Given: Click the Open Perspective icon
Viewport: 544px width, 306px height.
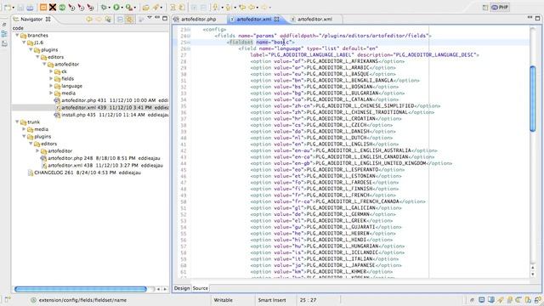Looking at the screenshot, I should [x=485, y=8].
